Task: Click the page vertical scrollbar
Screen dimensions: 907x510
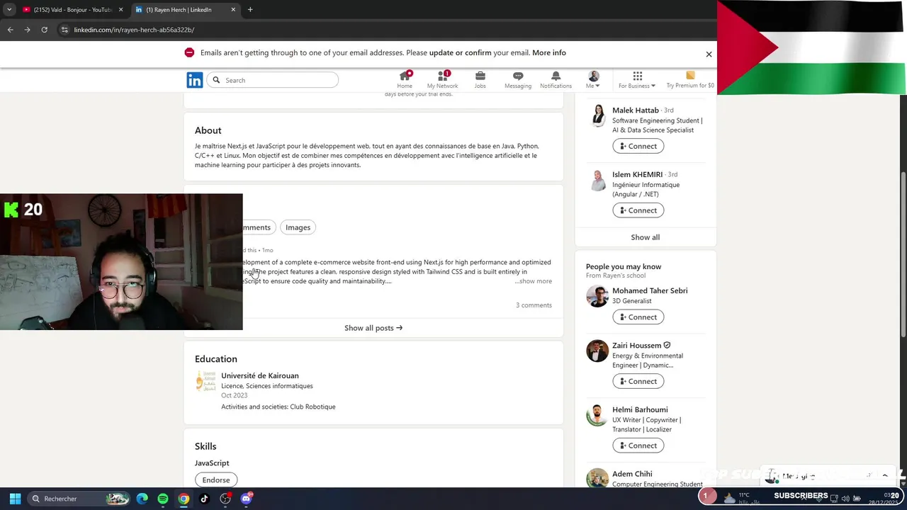Action: pos(903,255)
